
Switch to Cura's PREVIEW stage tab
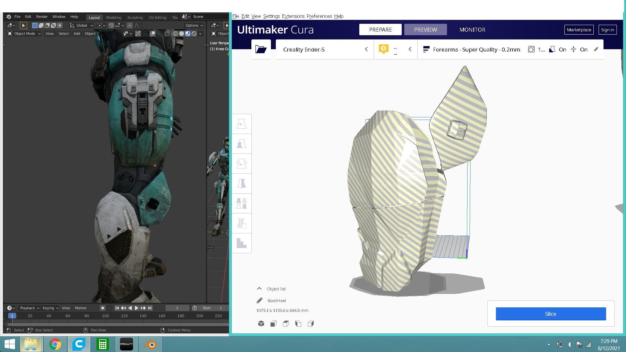[425, 30]
